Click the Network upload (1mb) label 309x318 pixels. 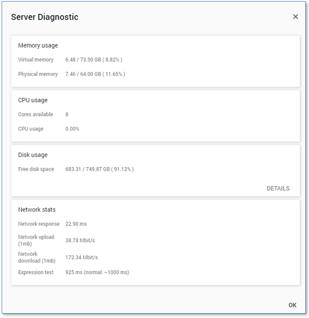(36, 240)
